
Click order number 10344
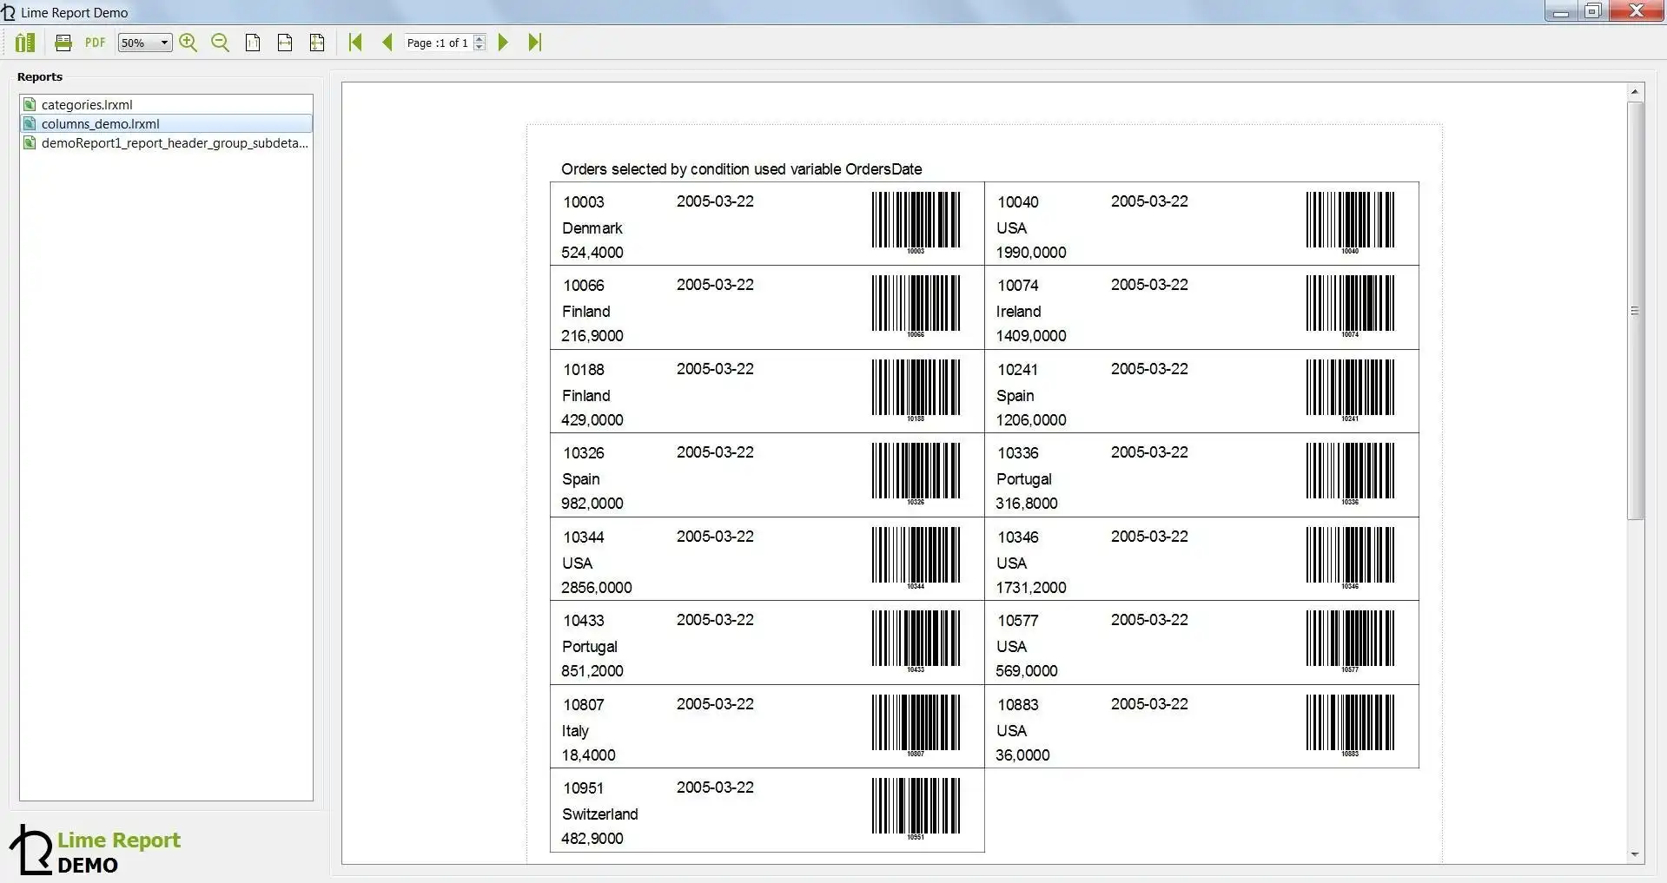coord(584,537)
